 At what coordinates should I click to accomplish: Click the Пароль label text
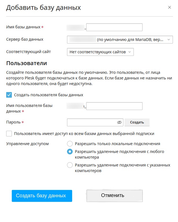[13, 122]
